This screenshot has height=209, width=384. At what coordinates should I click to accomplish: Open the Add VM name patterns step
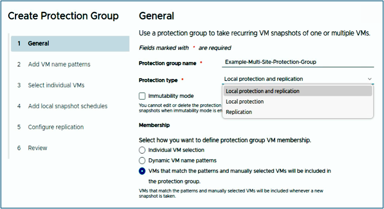tap(59, 64)
